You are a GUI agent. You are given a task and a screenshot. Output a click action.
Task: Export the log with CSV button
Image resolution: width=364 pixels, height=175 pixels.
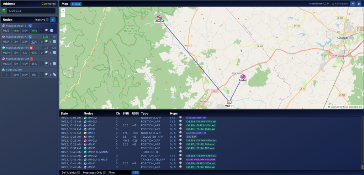click(x=135, y=173)
